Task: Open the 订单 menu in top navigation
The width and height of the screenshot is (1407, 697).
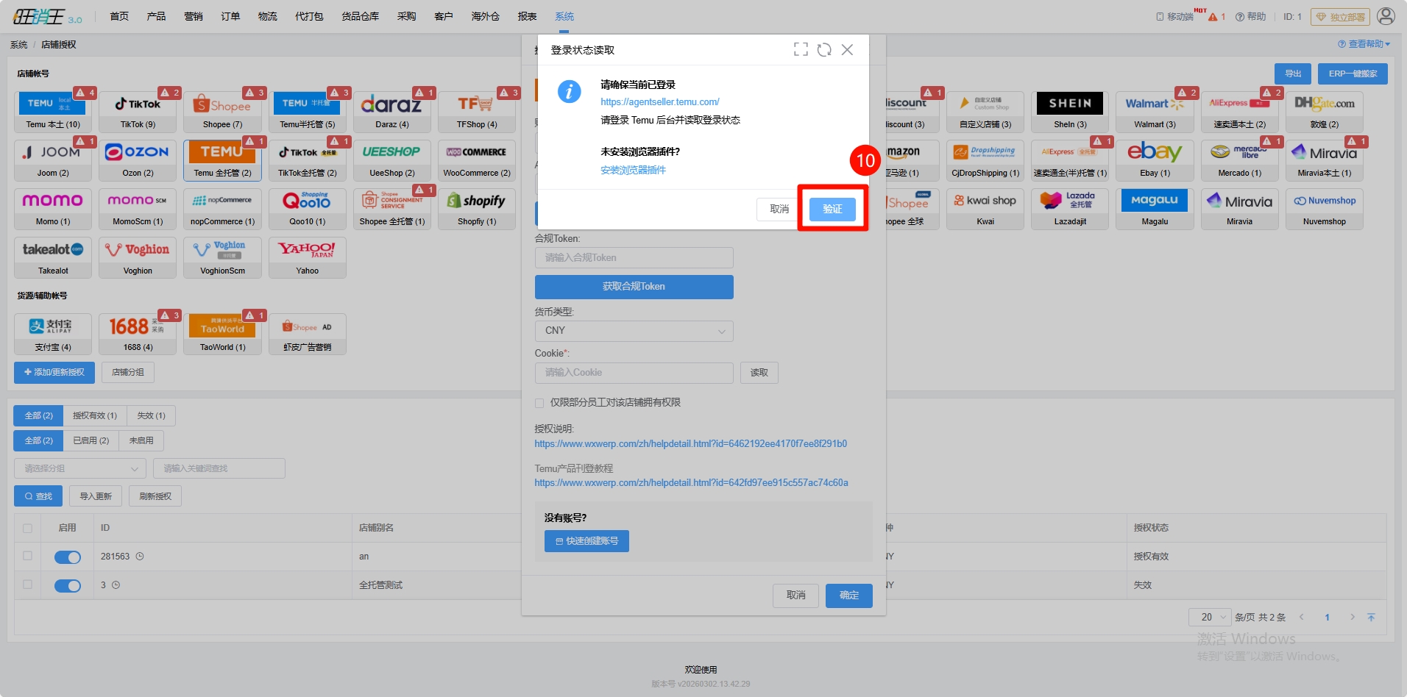Action: [x=230, y=16]
